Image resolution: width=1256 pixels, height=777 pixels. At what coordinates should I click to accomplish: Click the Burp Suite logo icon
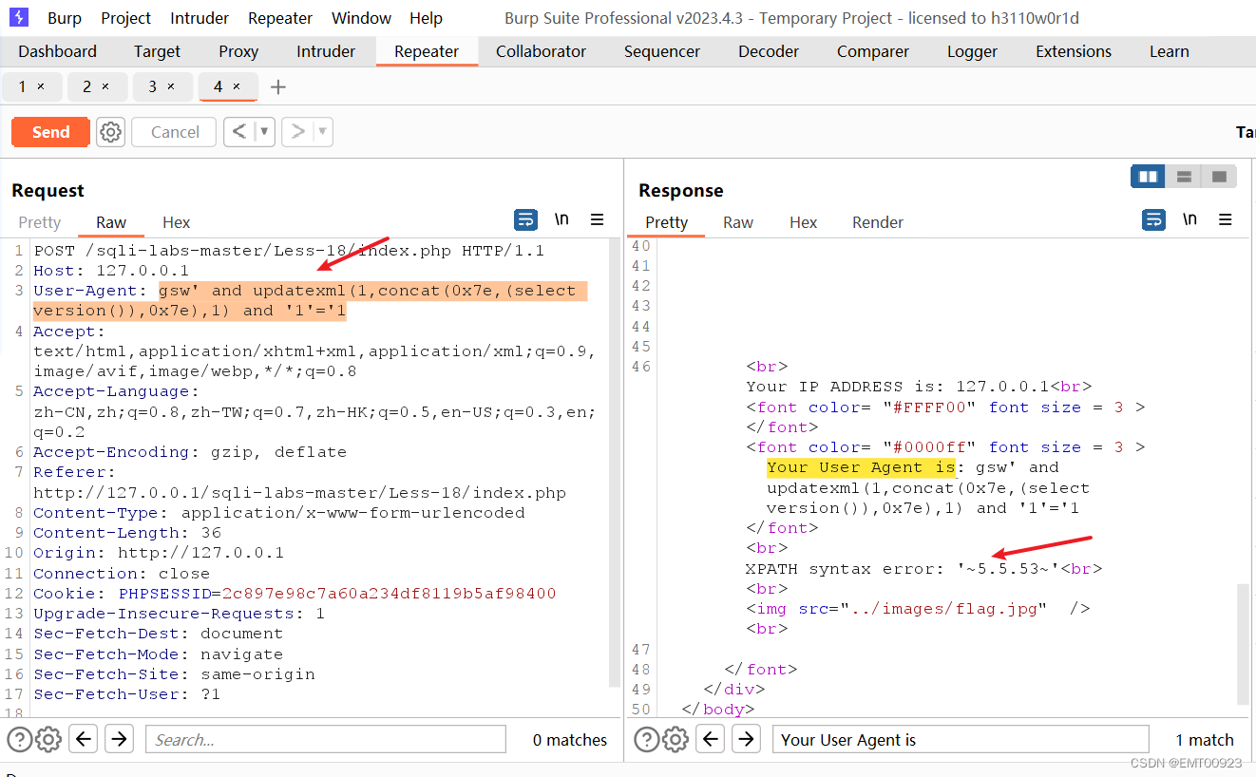[19, 17]
